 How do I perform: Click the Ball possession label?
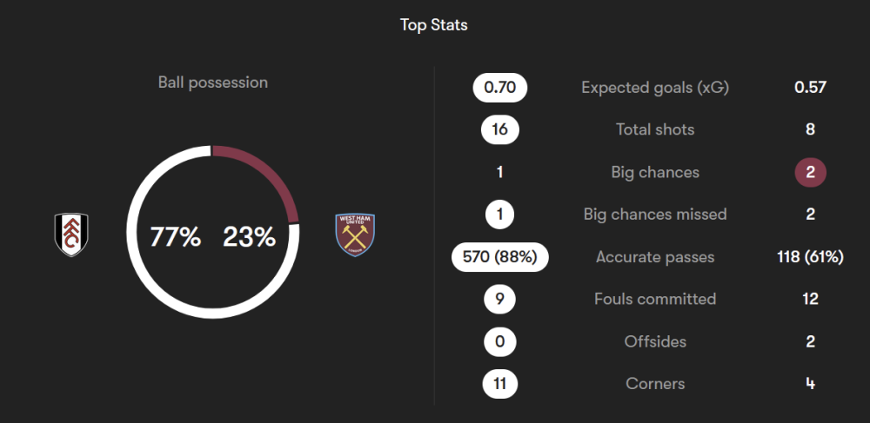213,83
